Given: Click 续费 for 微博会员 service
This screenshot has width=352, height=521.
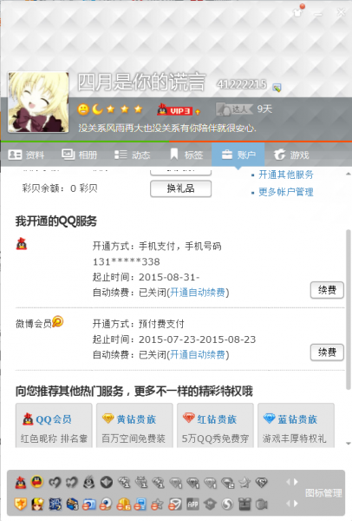Looking at the screenshot, I should coord(327,353).
